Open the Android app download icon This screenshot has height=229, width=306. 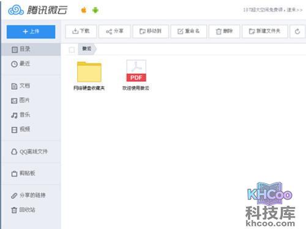(95, 10)
